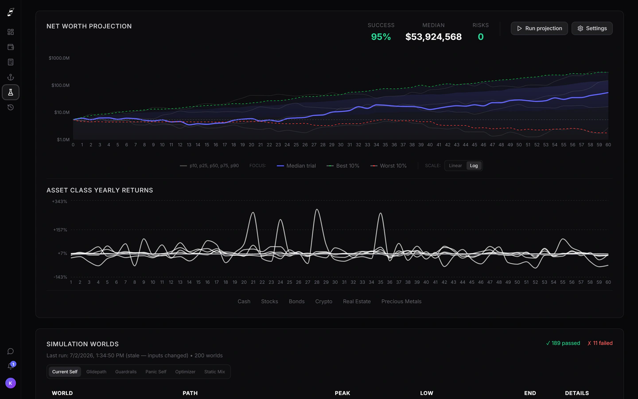This screenshot has width=638, height=399.
Task: Open the wallet icon in sidebar
Action: (x=11, y=47)
